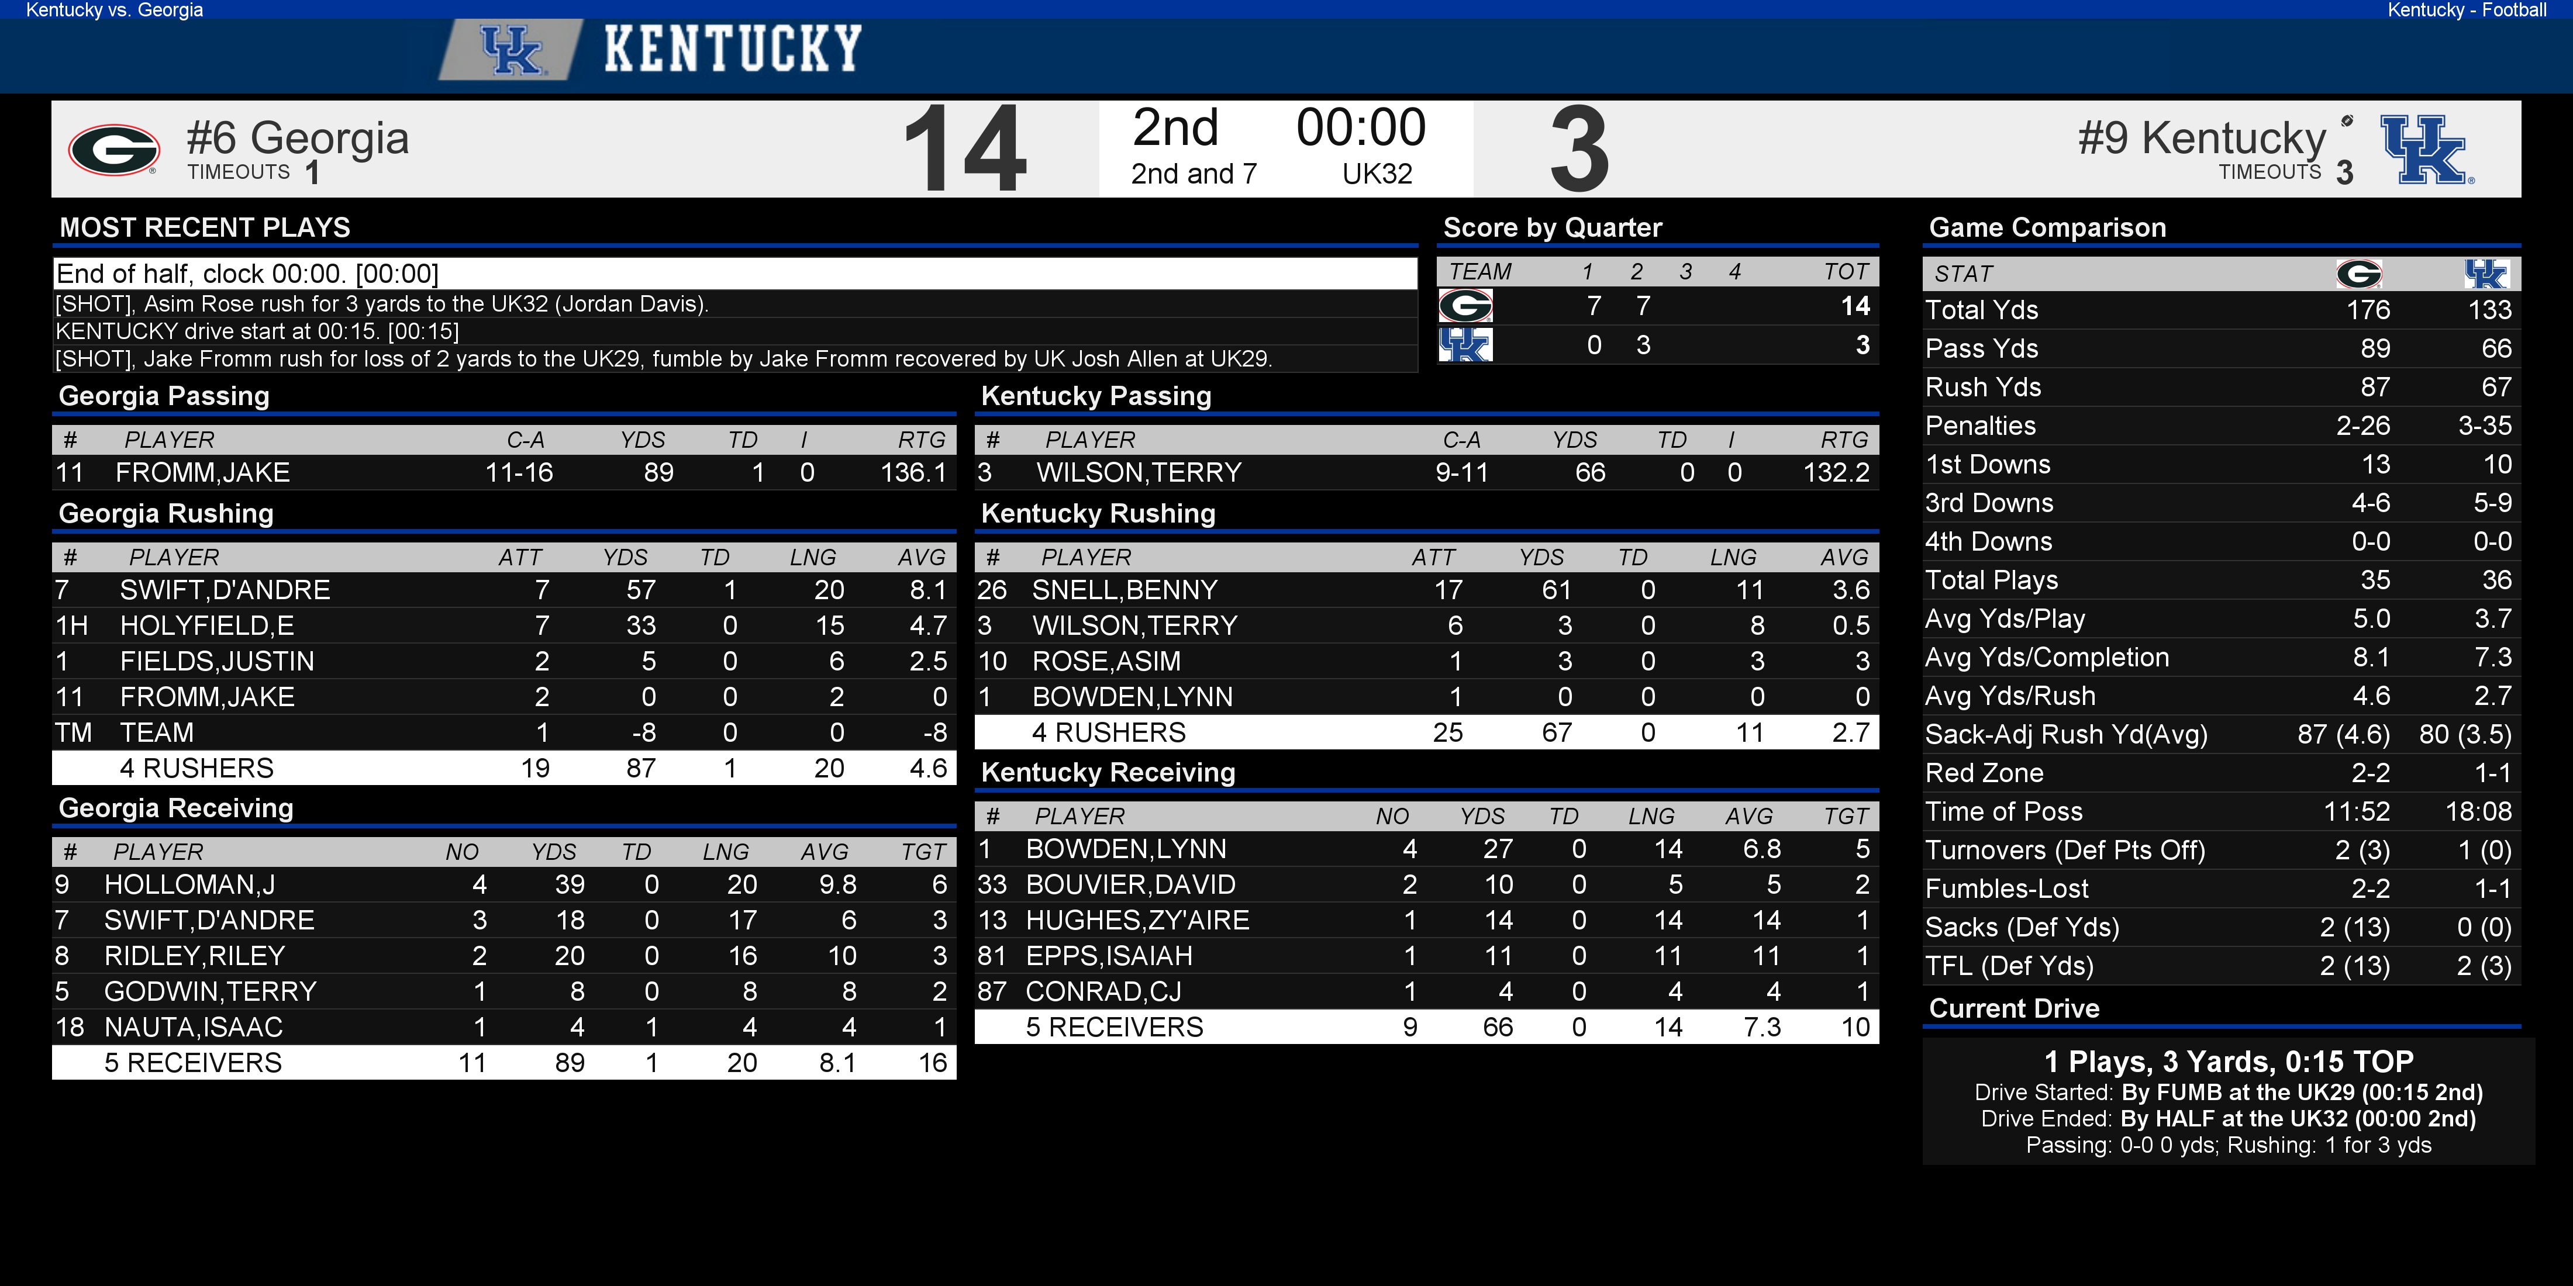Click the 'Kentucky - Football' title text
This screenshot has width=2573, height=1286.
[x=2467, y=10]
